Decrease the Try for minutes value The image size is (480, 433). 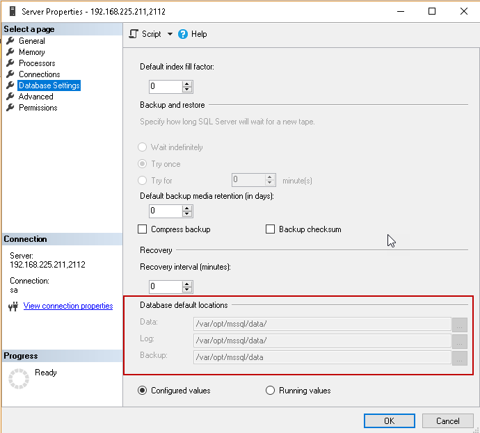(x=270, y=183)
